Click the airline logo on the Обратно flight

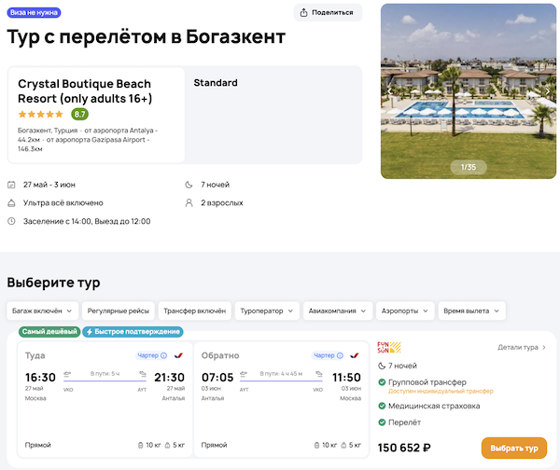click(x=354, y=355)
